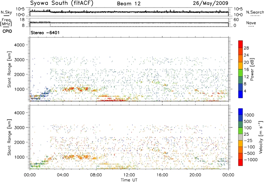
Task: Pick the light green segment of power color bar
Action: [x=241, y=73]
